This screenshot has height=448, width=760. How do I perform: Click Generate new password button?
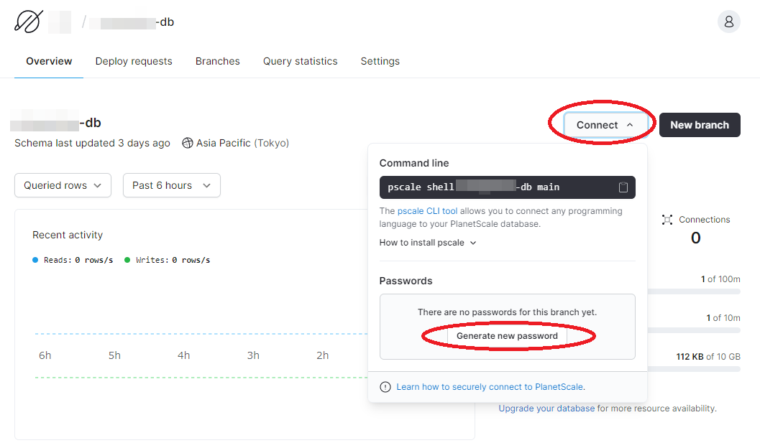tap(507, 336)
